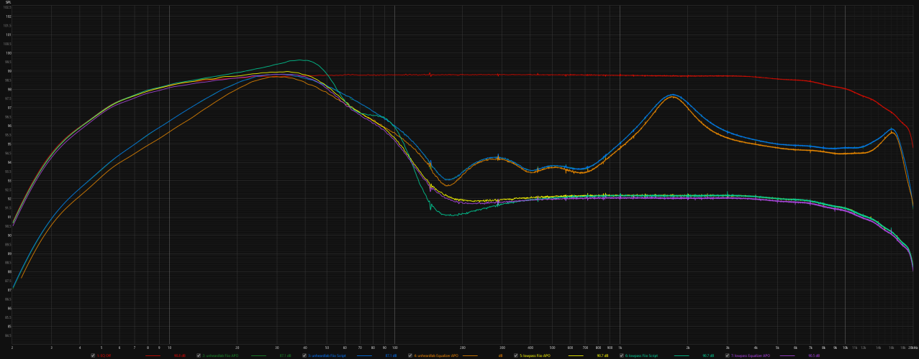Click the orange line sample for unheardlab Equalizer APO
919x359 pixels.
click(x=470, y=355)
